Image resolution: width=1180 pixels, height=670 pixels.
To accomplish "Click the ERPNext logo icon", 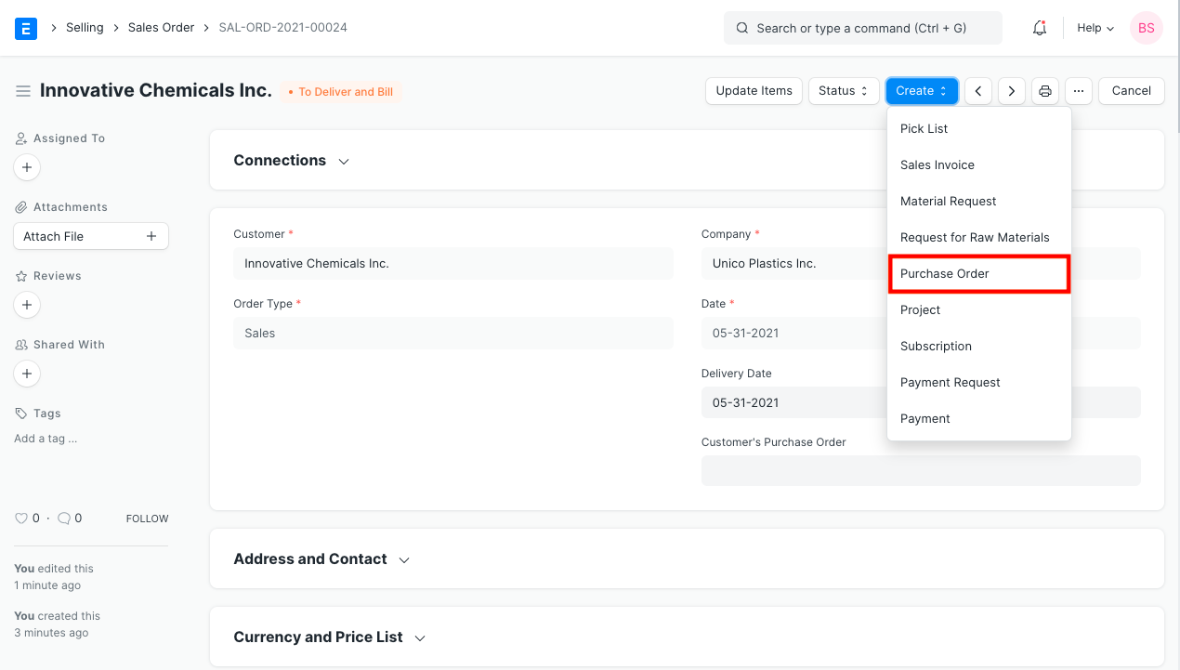I will tap(25, 28).
